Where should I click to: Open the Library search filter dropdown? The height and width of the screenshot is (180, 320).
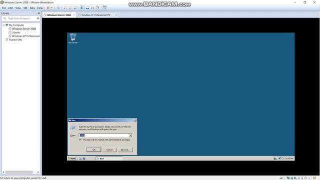point(38,18)
